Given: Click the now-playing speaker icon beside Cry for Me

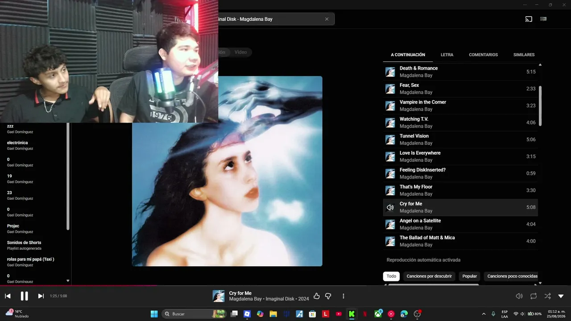Looking at the screenshot, I should pos(390,207).
